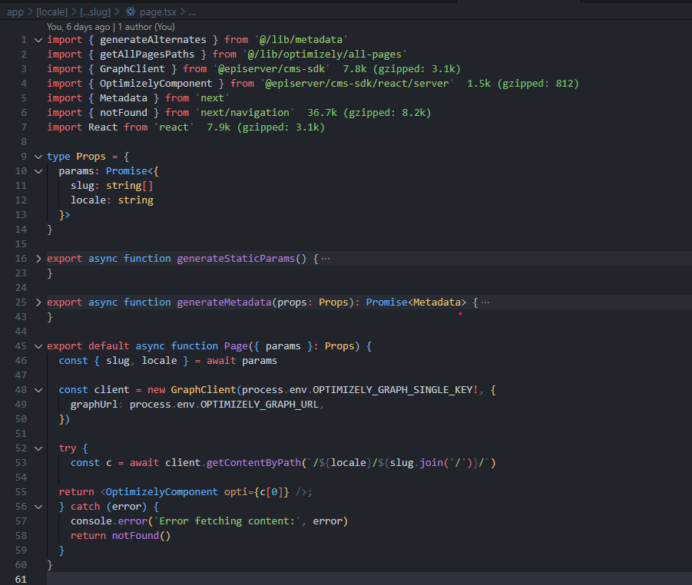Expand the folded generateMetadata function
Viewport: 692px width, 585px height.
[38, 302]
